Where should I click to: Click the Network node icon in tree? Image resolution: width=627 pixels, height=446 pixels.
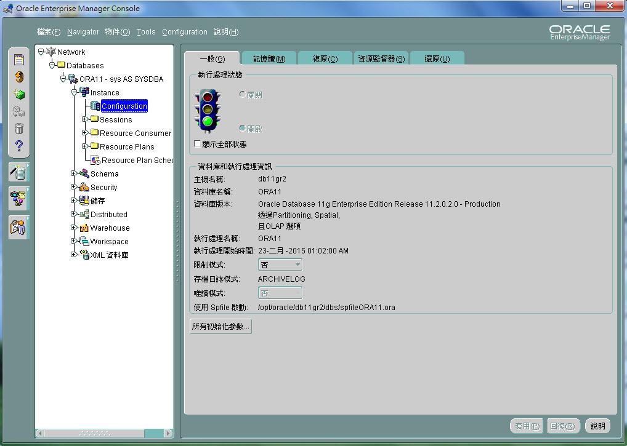pyautogui.click(x=51, y=52)
